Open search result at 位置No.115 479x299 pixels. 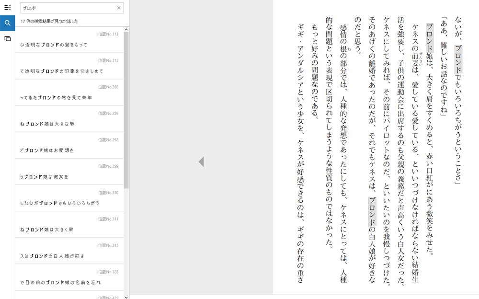tap(69, 66)
